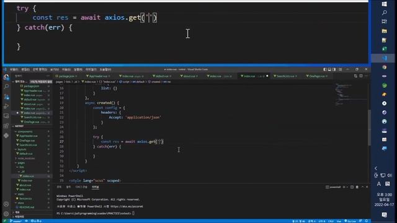
Task: Click the UTF-8 encoding selector
Action: point(321,221)
